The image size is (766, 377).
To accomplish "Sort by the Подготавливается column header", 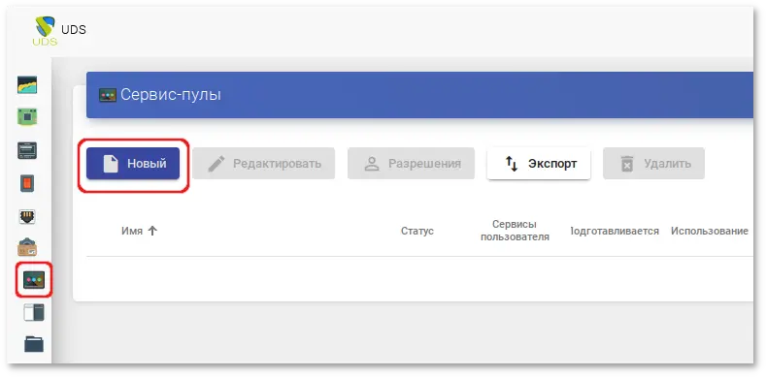I will click(615, 231).
